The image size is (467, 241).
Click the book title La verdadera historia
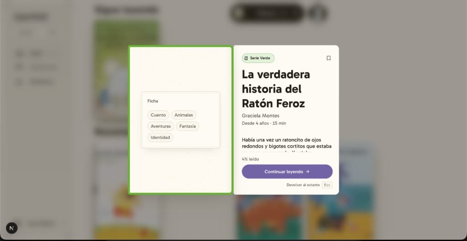coord(276,89)
